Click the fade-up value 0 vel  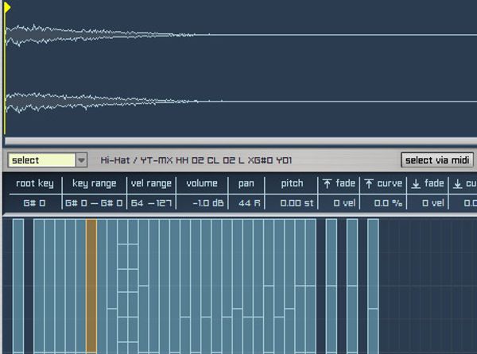pyautogui.click(x=339, y=203)
